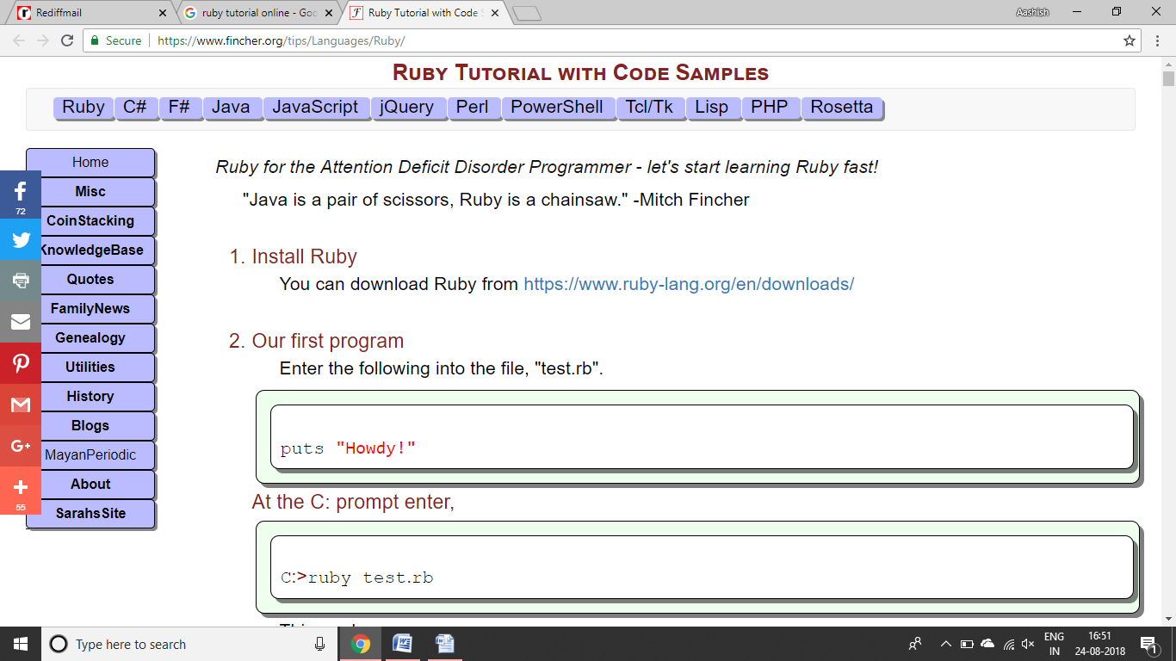1176x661 pixels.
Task: Open the KnowledgeBase sidebar button
Action: (90, 250)
